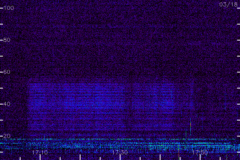Image resolution: width=240 pixels, height=160 pixels.
Task: Click the 40 frequency axis label
Action: (x=7, y=104)
